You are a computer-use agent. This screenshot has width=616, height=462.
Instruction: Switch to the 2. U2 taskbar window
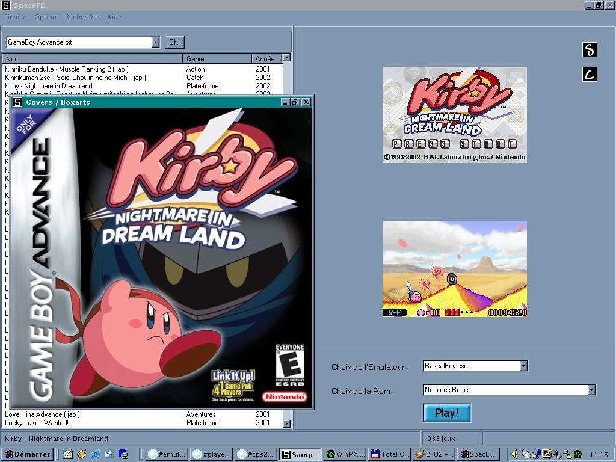(x=434, y=454)
